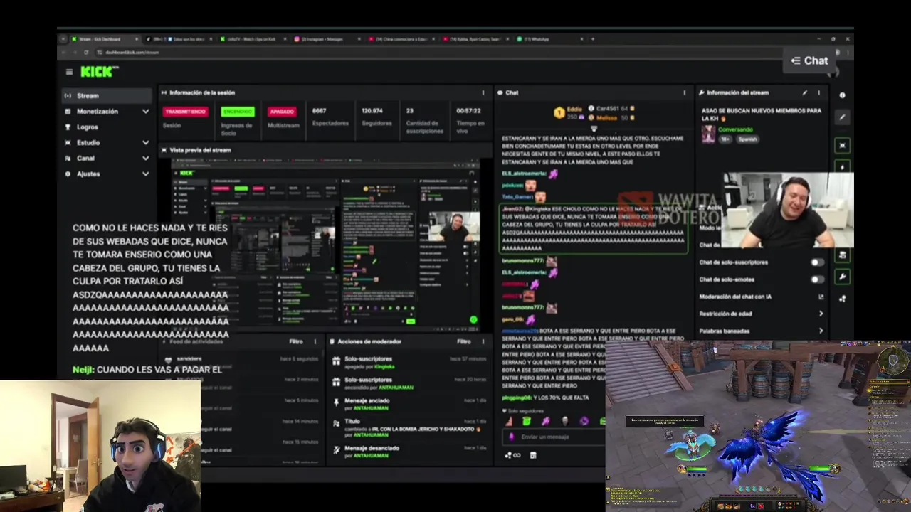911x512 pixels.
Task: Click the Mensaje desanclado unpin icon
Action: 336,450
